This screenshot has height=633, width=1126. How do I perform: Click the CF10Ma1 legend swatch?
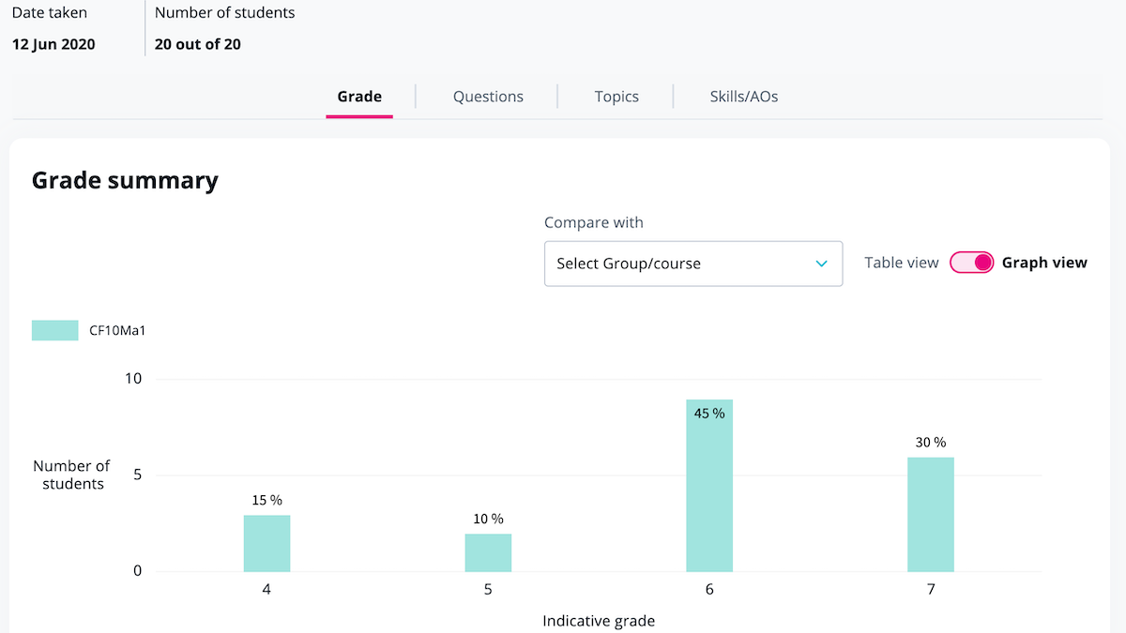[x=54, y=330]
